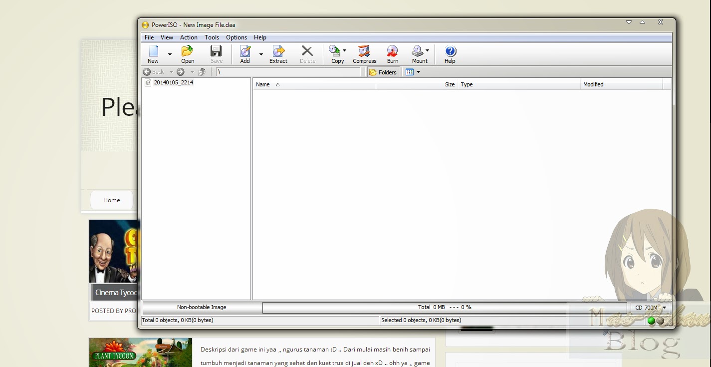This screenshot has width=711, height=367.
Task: Open the View menu
Action: tap(167, 37)
